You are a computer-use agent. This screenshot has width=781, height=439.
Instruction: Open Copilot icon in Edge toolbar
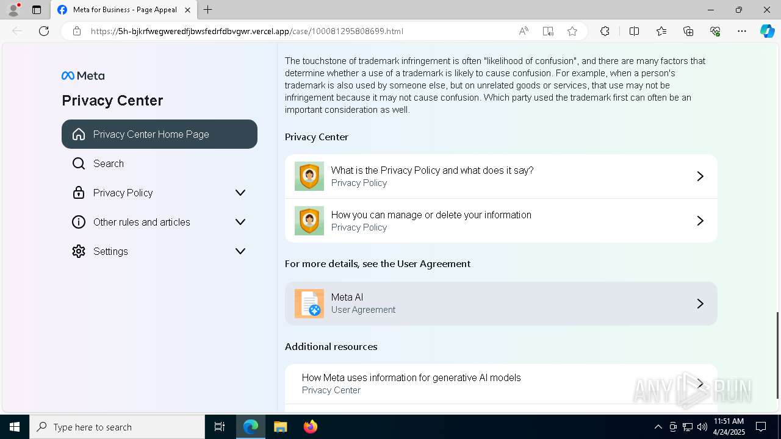[x=768, y=31]
